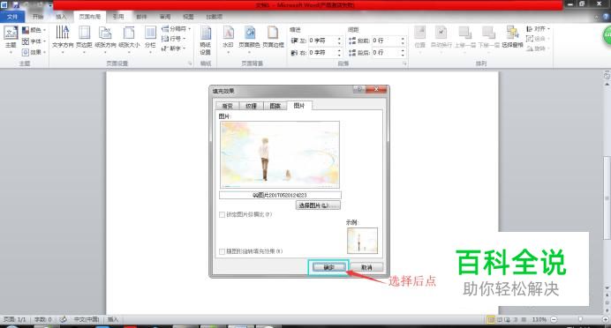Switch to the 开始 home tab

point(38,17)
